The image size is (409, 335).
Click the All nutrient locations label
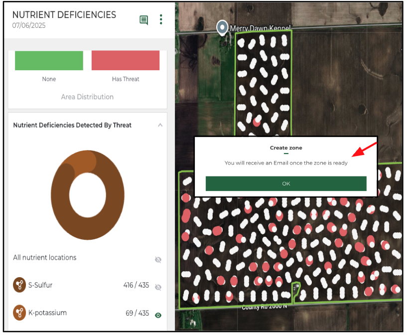point(45,257)
